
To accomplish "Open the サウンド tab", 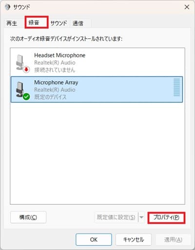I will pos(59,23).
